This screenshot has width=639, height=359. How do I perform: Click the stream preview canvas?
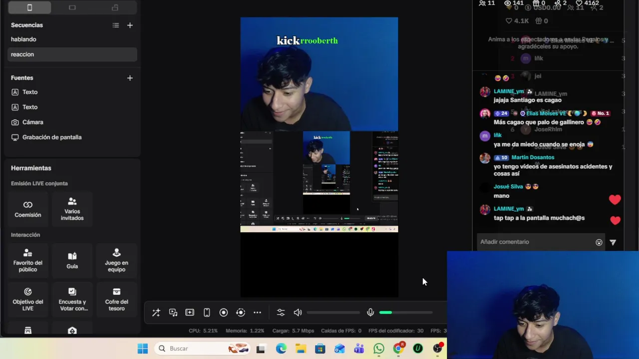pyautogui.click(x=319, y=157)
